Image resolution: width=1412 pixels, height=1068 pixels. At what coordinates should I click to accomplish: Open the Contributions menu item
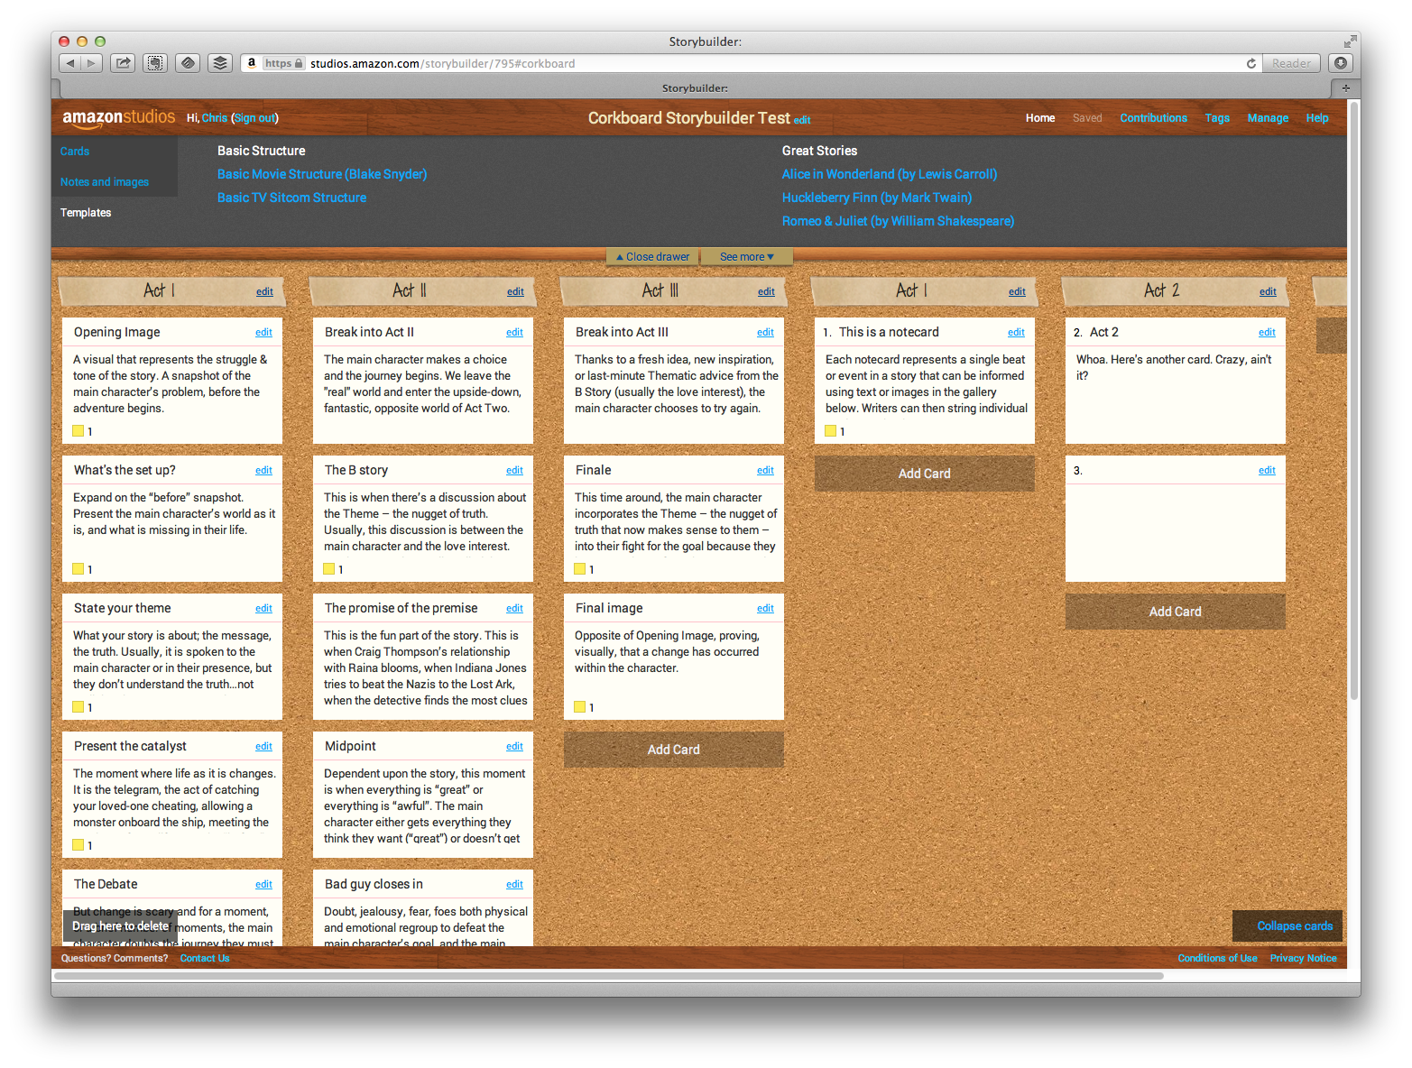pos(1153,118)
